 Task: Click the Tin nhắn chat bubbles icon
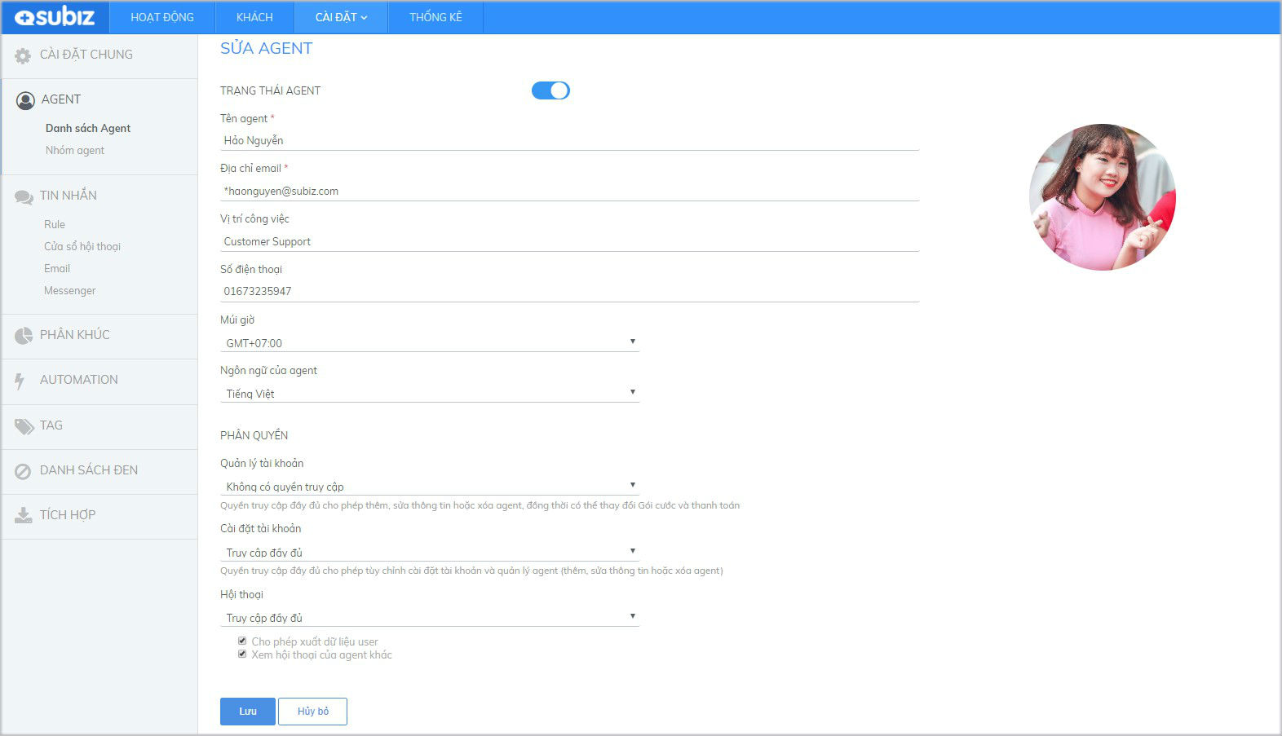[x=24, y=196]
